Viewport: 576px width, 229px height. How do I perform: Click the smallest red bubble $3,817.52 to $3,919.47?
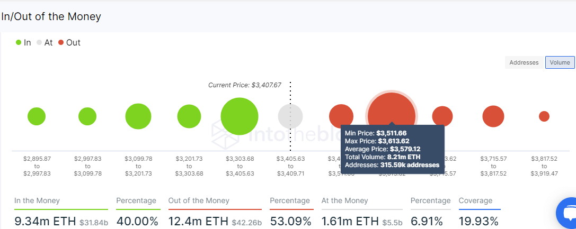coord(544,116)
